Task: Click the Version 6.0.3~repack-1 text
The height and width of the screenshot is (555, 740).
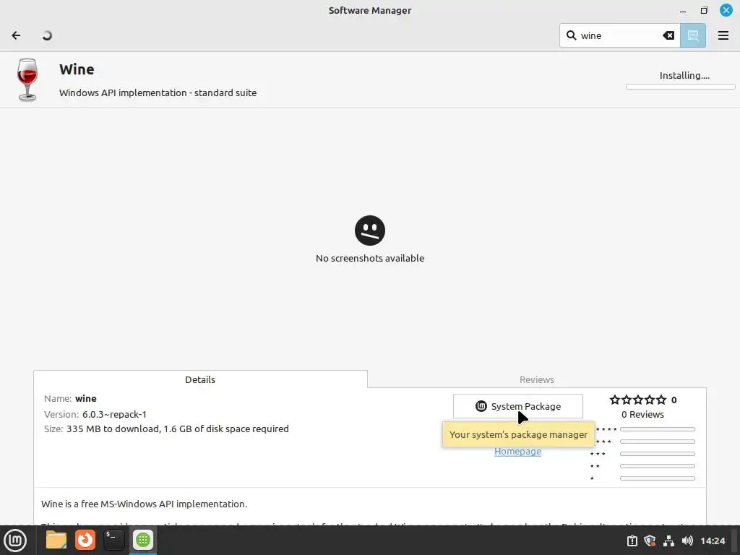Action: [x=95, y=414]
